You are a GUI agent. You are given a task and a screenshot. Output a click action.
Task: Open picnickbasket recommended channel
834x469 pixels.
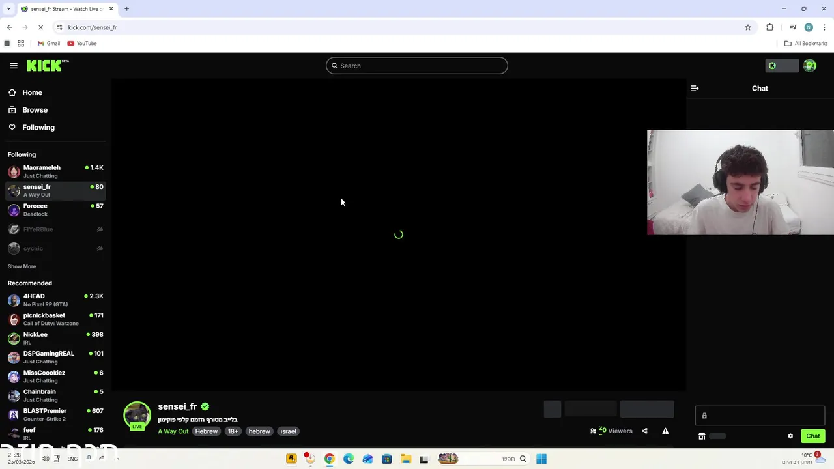point(55,319)
